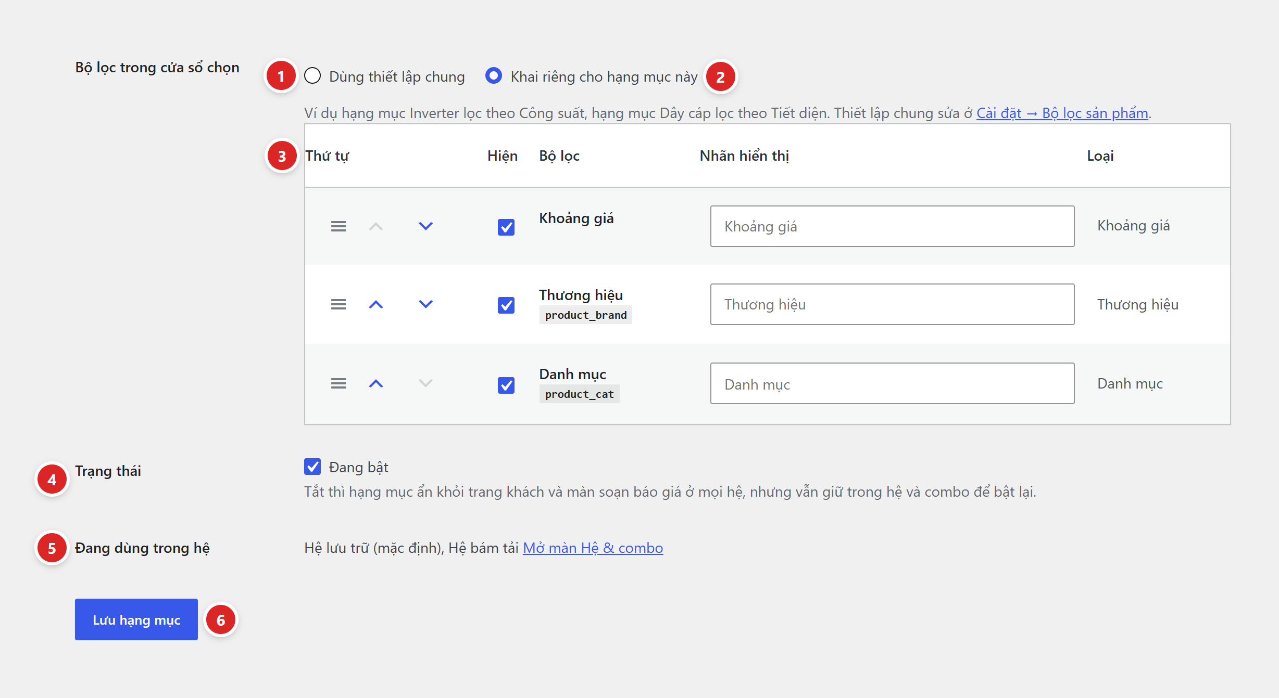Viewport: 1279px width, 698px height.
Task: Click the 'Hiện' column header
Action: [503, 156]
